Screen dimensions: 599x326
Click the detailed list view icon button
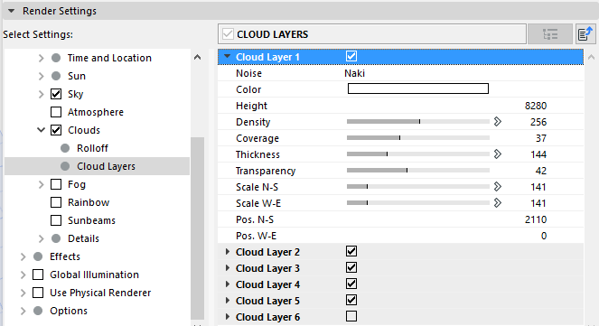click(x=549, y=34)
